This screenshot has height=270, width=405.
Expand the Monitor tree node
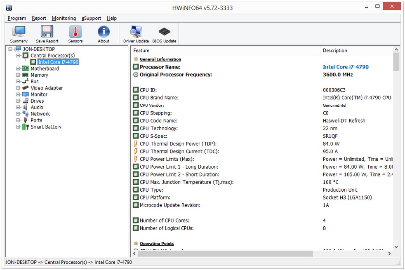pos(18,94)
